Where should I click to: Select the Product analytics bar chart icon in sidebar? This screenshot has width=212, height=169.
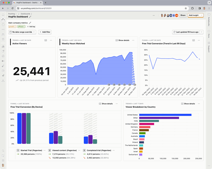point(3,46)
